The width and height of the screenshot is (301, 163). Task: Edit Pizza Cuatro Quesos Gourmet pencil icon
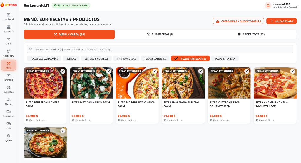247,71
